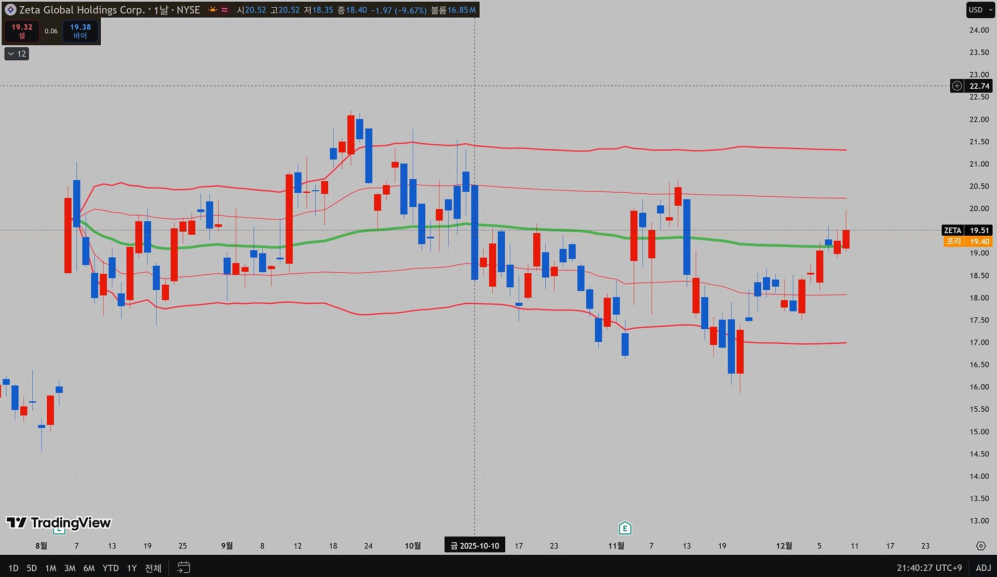The width and height of the screenshot is (997, 577).
Task: Click the orange pre-market 19.40 price label
Action: (x=967, y=241)
